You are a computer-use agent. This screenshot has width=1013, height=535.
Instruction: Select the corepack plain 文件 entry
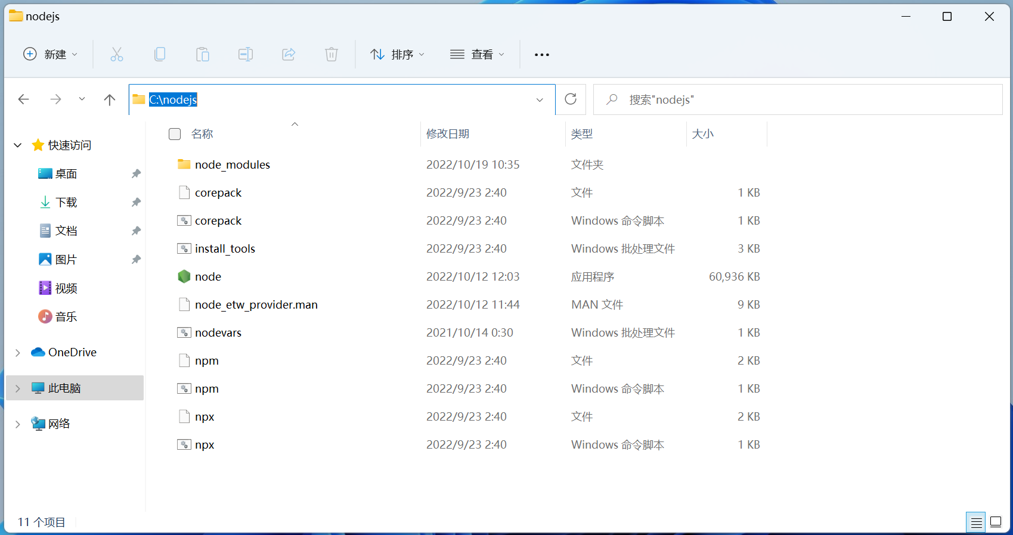coord(218,192)
